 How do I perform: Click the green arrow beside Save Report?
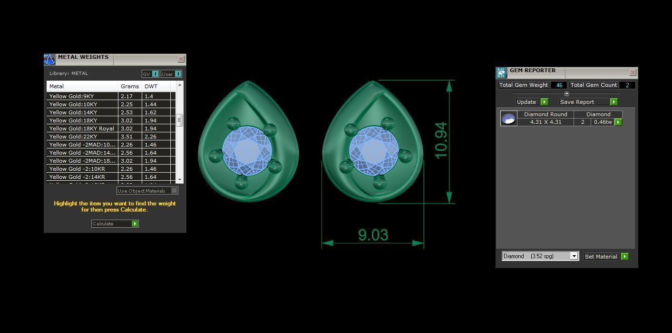click(614, 102)
